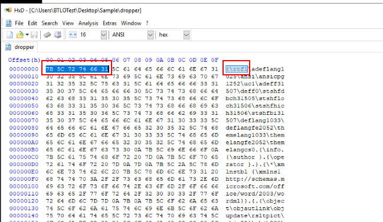This screenshot has height=222, width=383.
Task: Click decoded text "{\author }.{\ope"
Action: [255, 157]
